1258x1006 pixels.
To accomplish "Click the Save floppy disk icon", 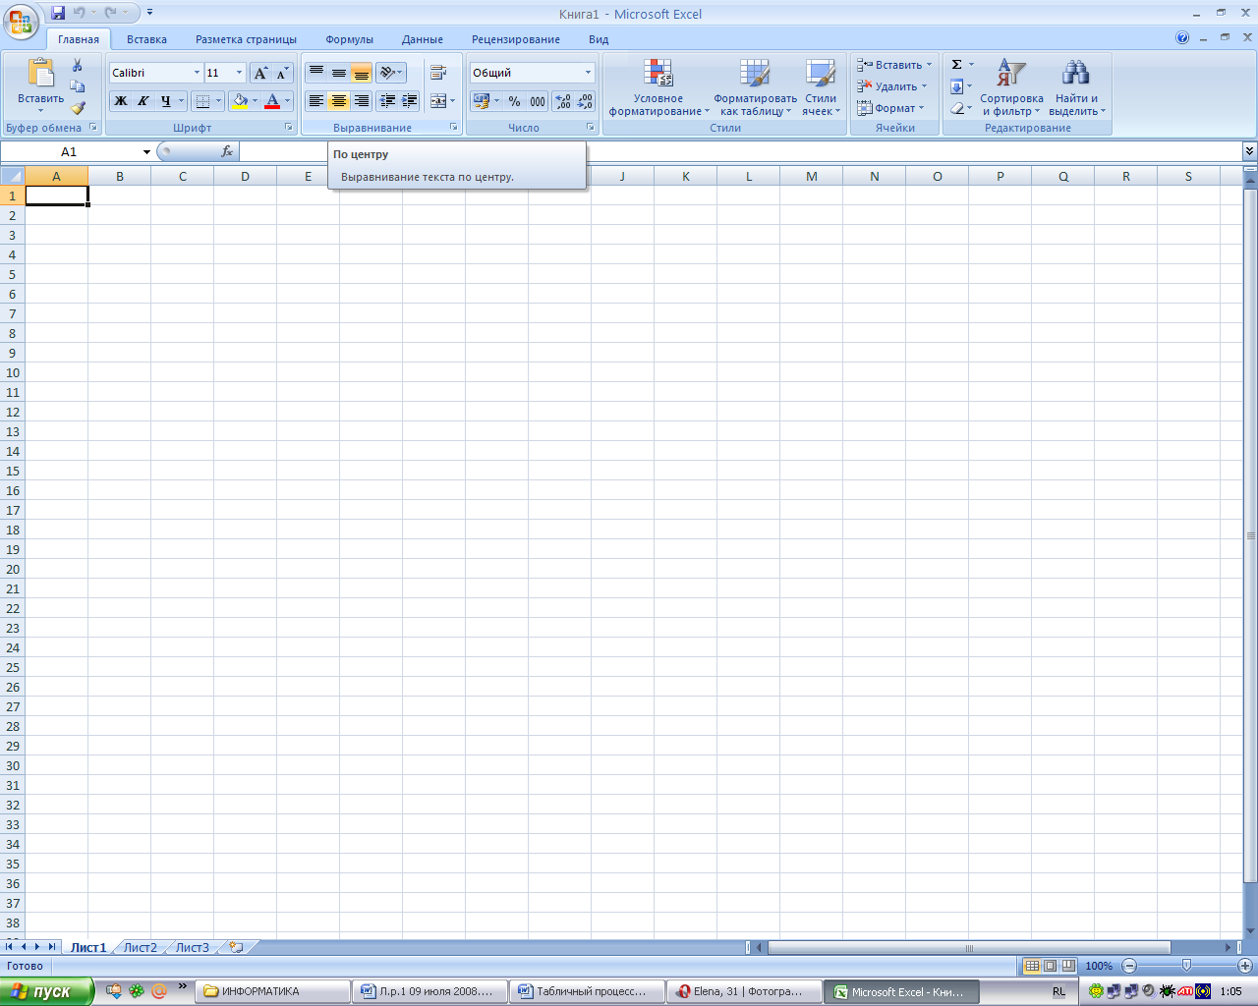I will [58, 13].
